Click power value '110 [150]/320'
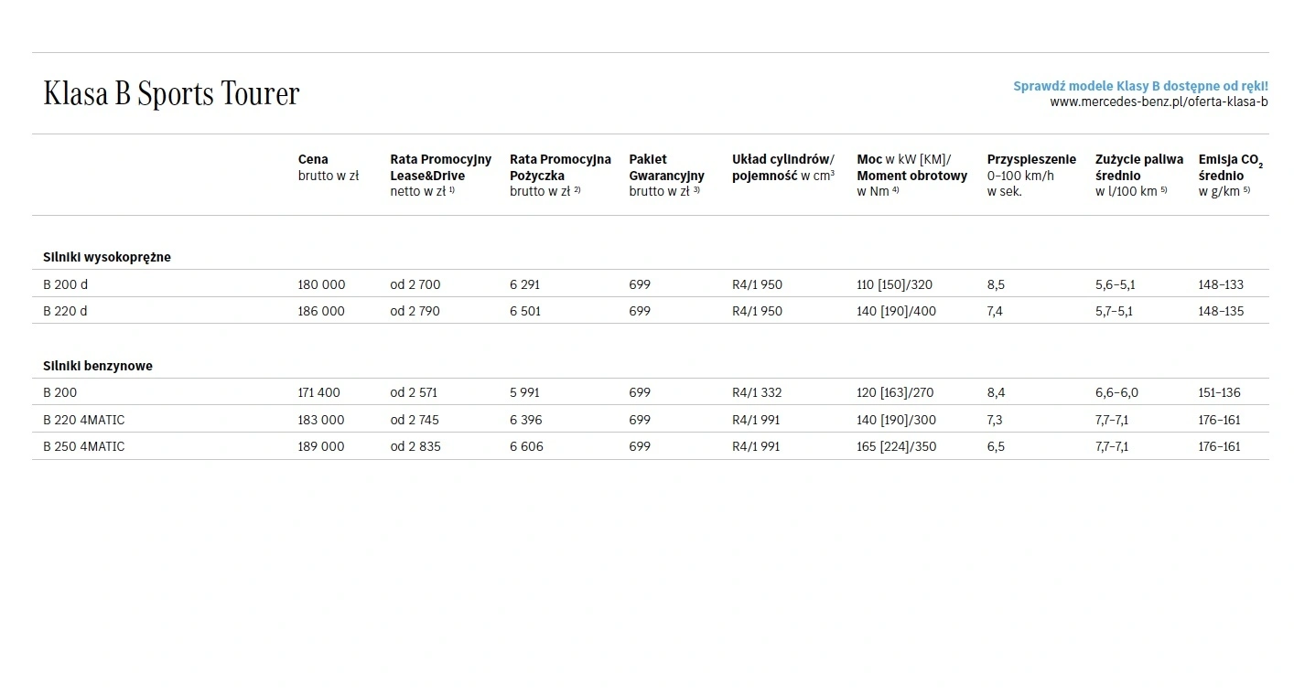The height and width of the screenshot is (695, 1294). click(x=895, y=284)
